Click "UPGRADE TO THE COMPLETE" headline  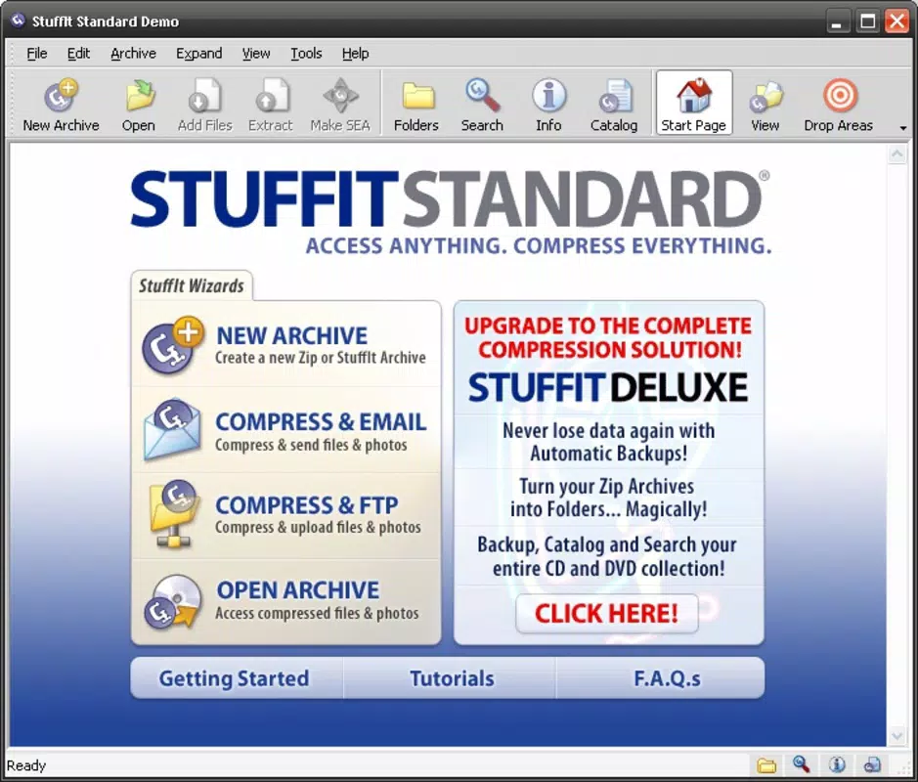(608, 326)
